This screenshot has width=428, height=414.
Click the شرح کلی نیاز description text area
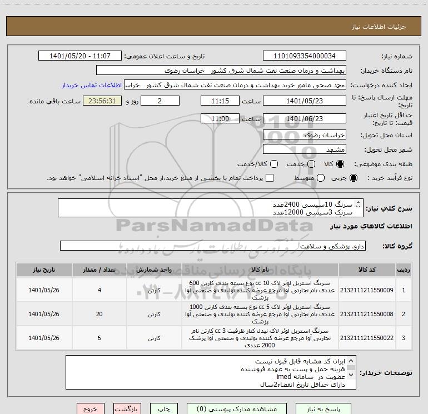pos(211,208)
